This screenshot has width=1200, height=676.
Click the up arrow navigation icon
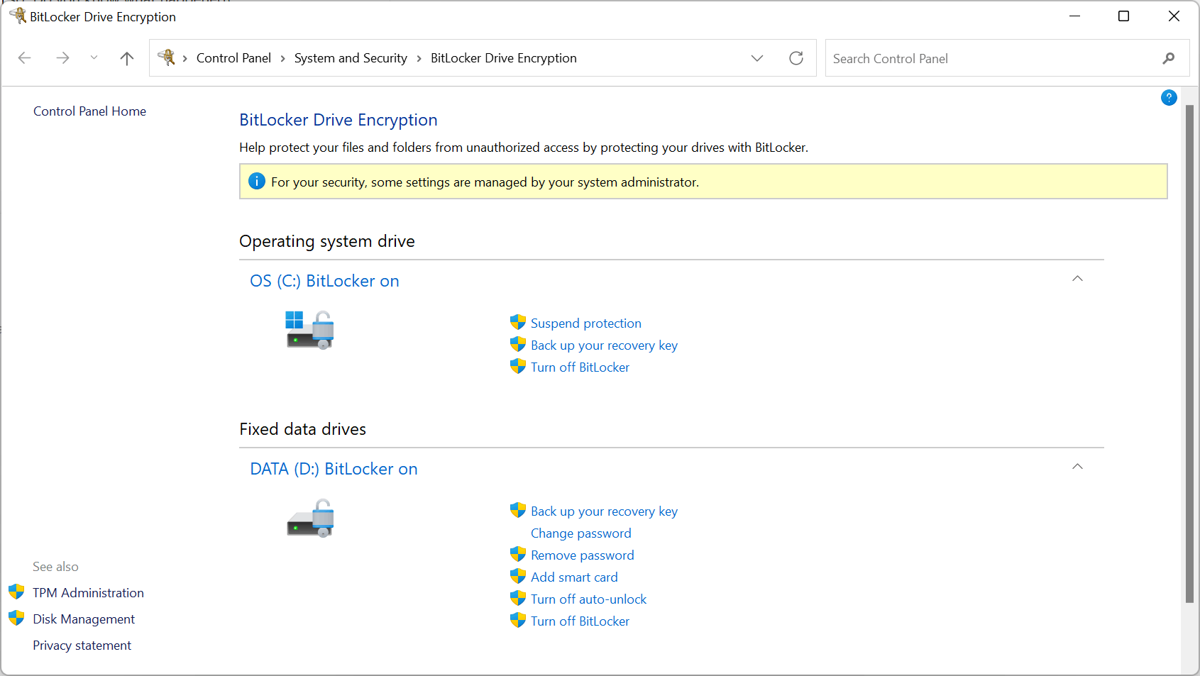tap(127, 58)
